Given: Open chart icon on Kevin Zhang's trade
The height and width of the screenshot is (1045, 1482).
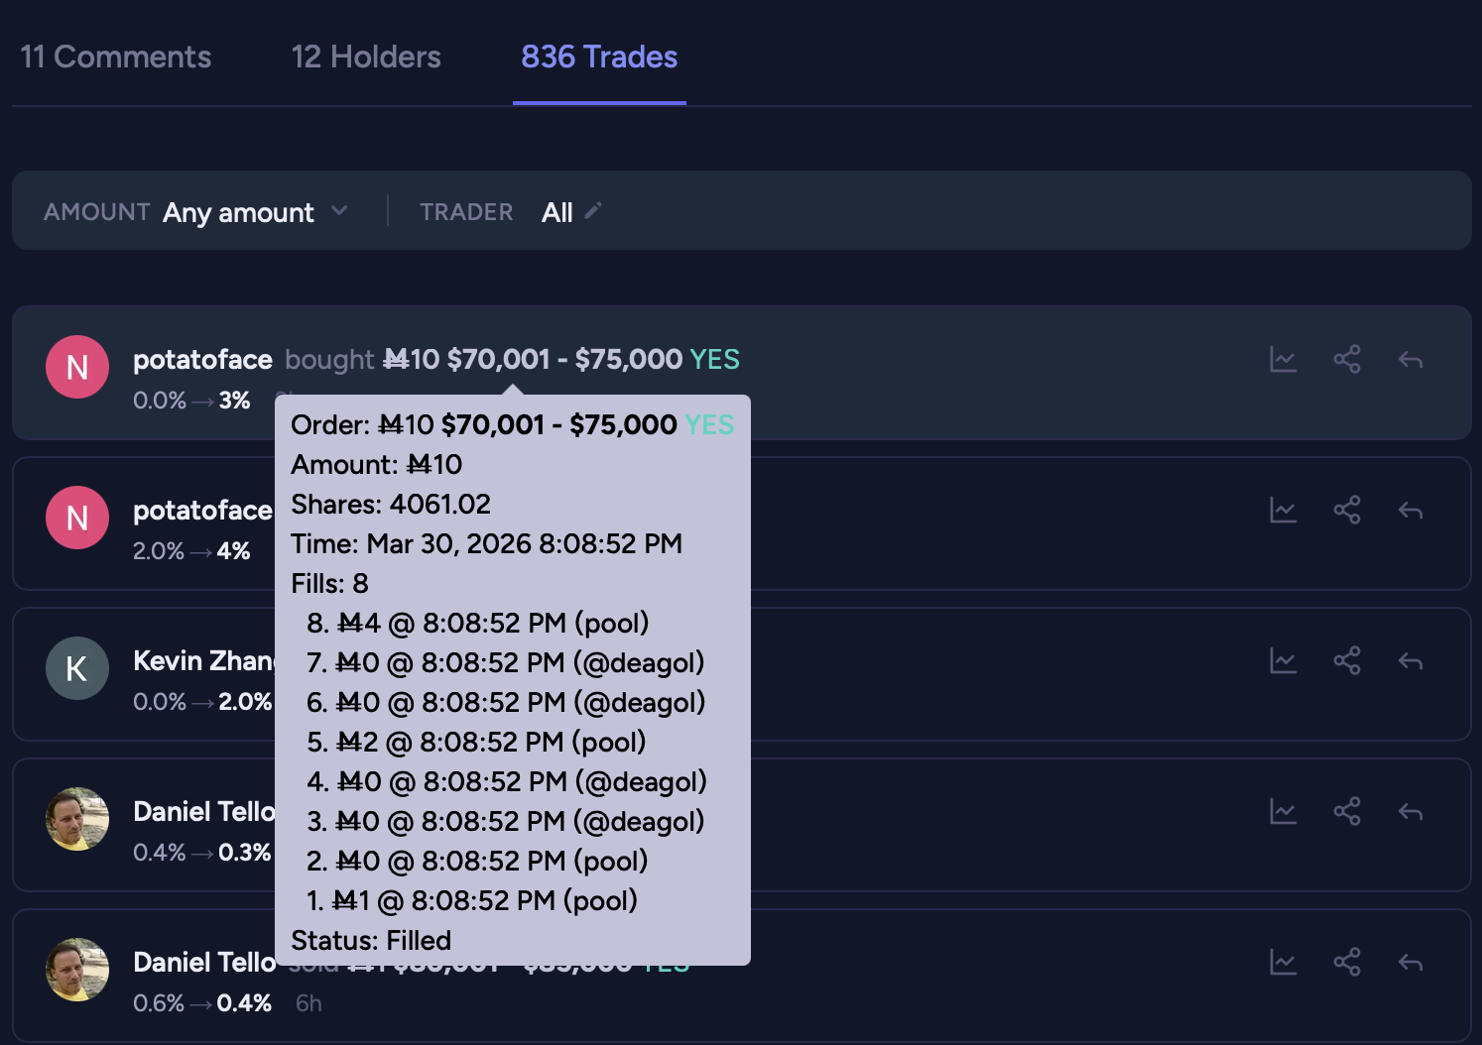Looking at the screenshot, I should click(x=1283, y=661).
